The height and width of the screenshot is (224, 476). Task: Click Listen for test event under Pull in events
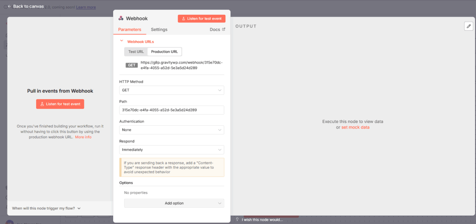tap(60, 104)
